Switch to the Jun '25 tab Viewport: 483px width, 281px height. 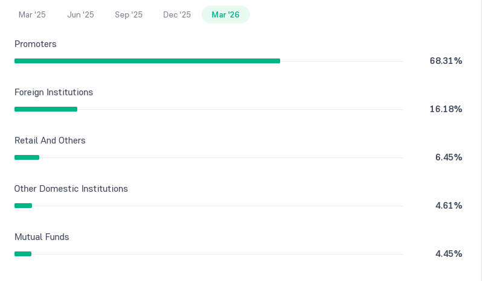(x=80, y=14)
